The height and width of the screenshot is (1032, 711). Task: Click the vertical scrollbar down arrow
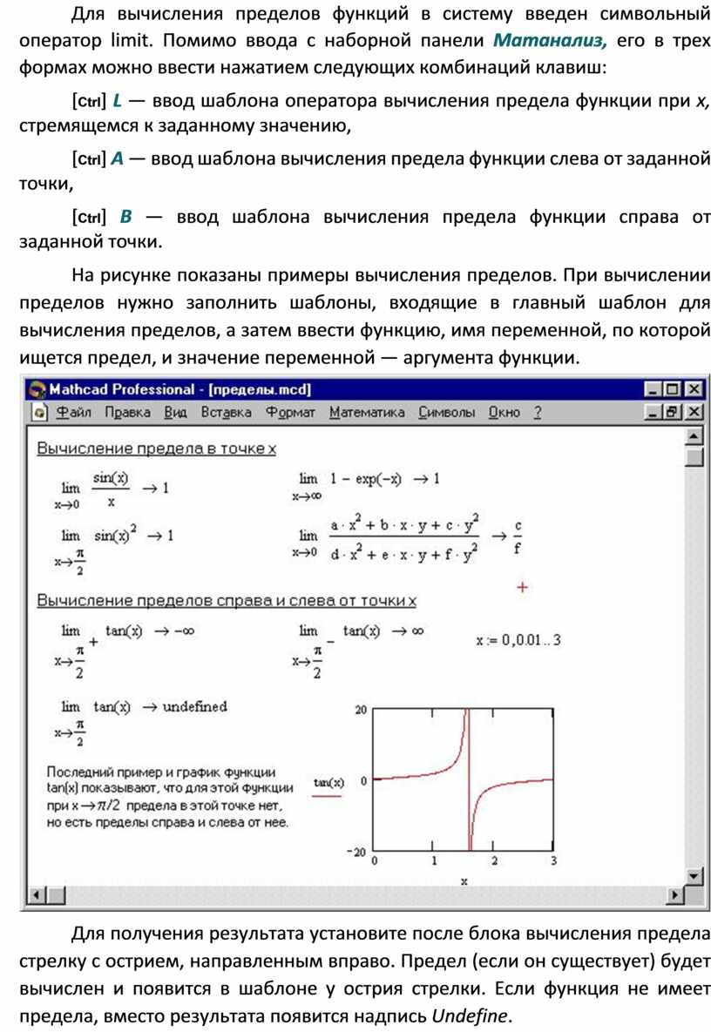point(694,876)
